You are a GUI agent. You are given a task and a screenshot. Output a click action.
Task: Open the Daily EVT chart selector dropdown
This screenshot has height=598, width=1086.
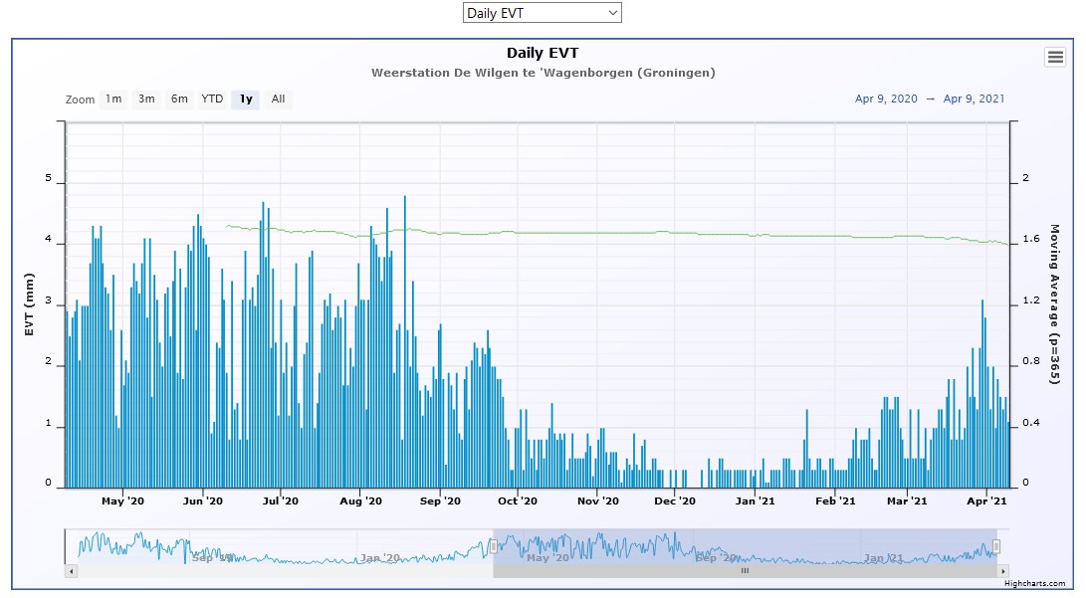542,13
